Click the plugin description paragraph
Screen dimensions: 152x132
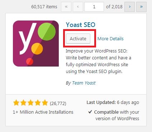coord(98,61)
